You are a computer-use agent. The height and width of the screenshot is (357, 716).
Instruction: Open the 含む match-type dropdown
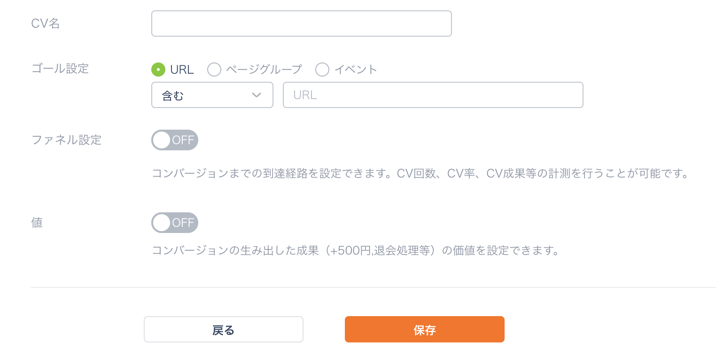pos(212,95)
